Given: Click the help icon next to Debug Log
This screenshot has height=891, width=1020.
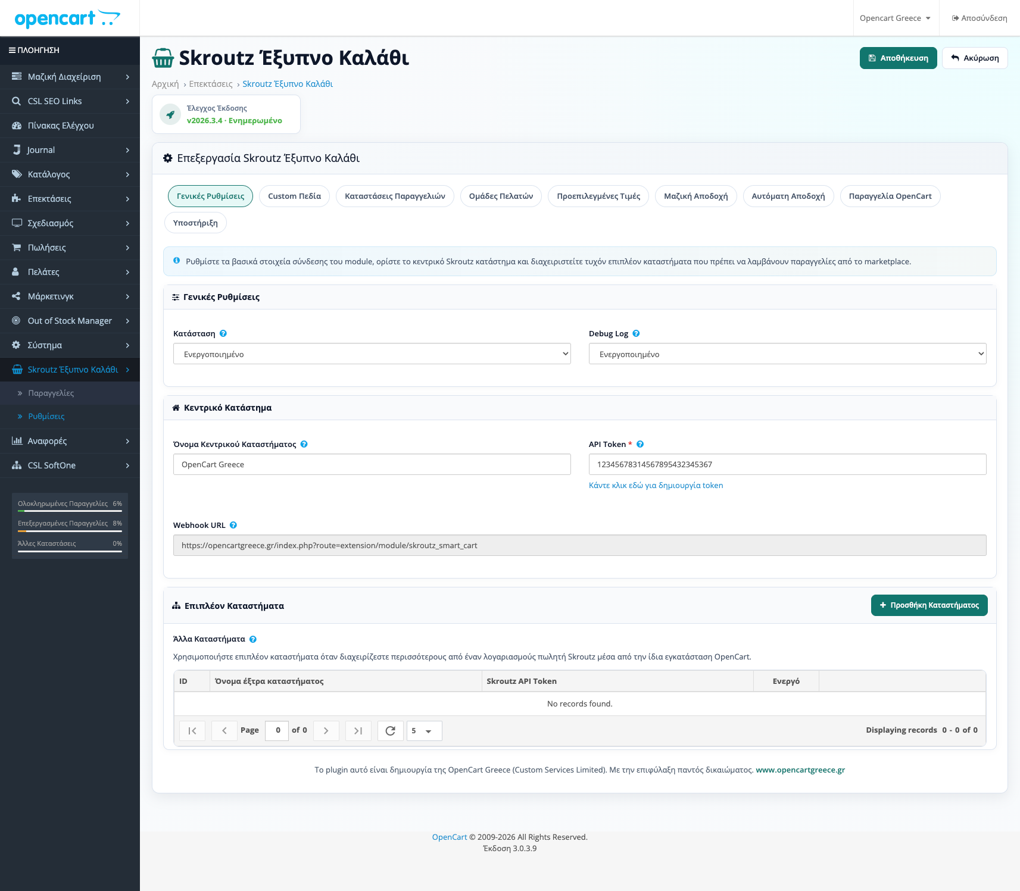Looking at the screenshot, I should click(636, 334).
